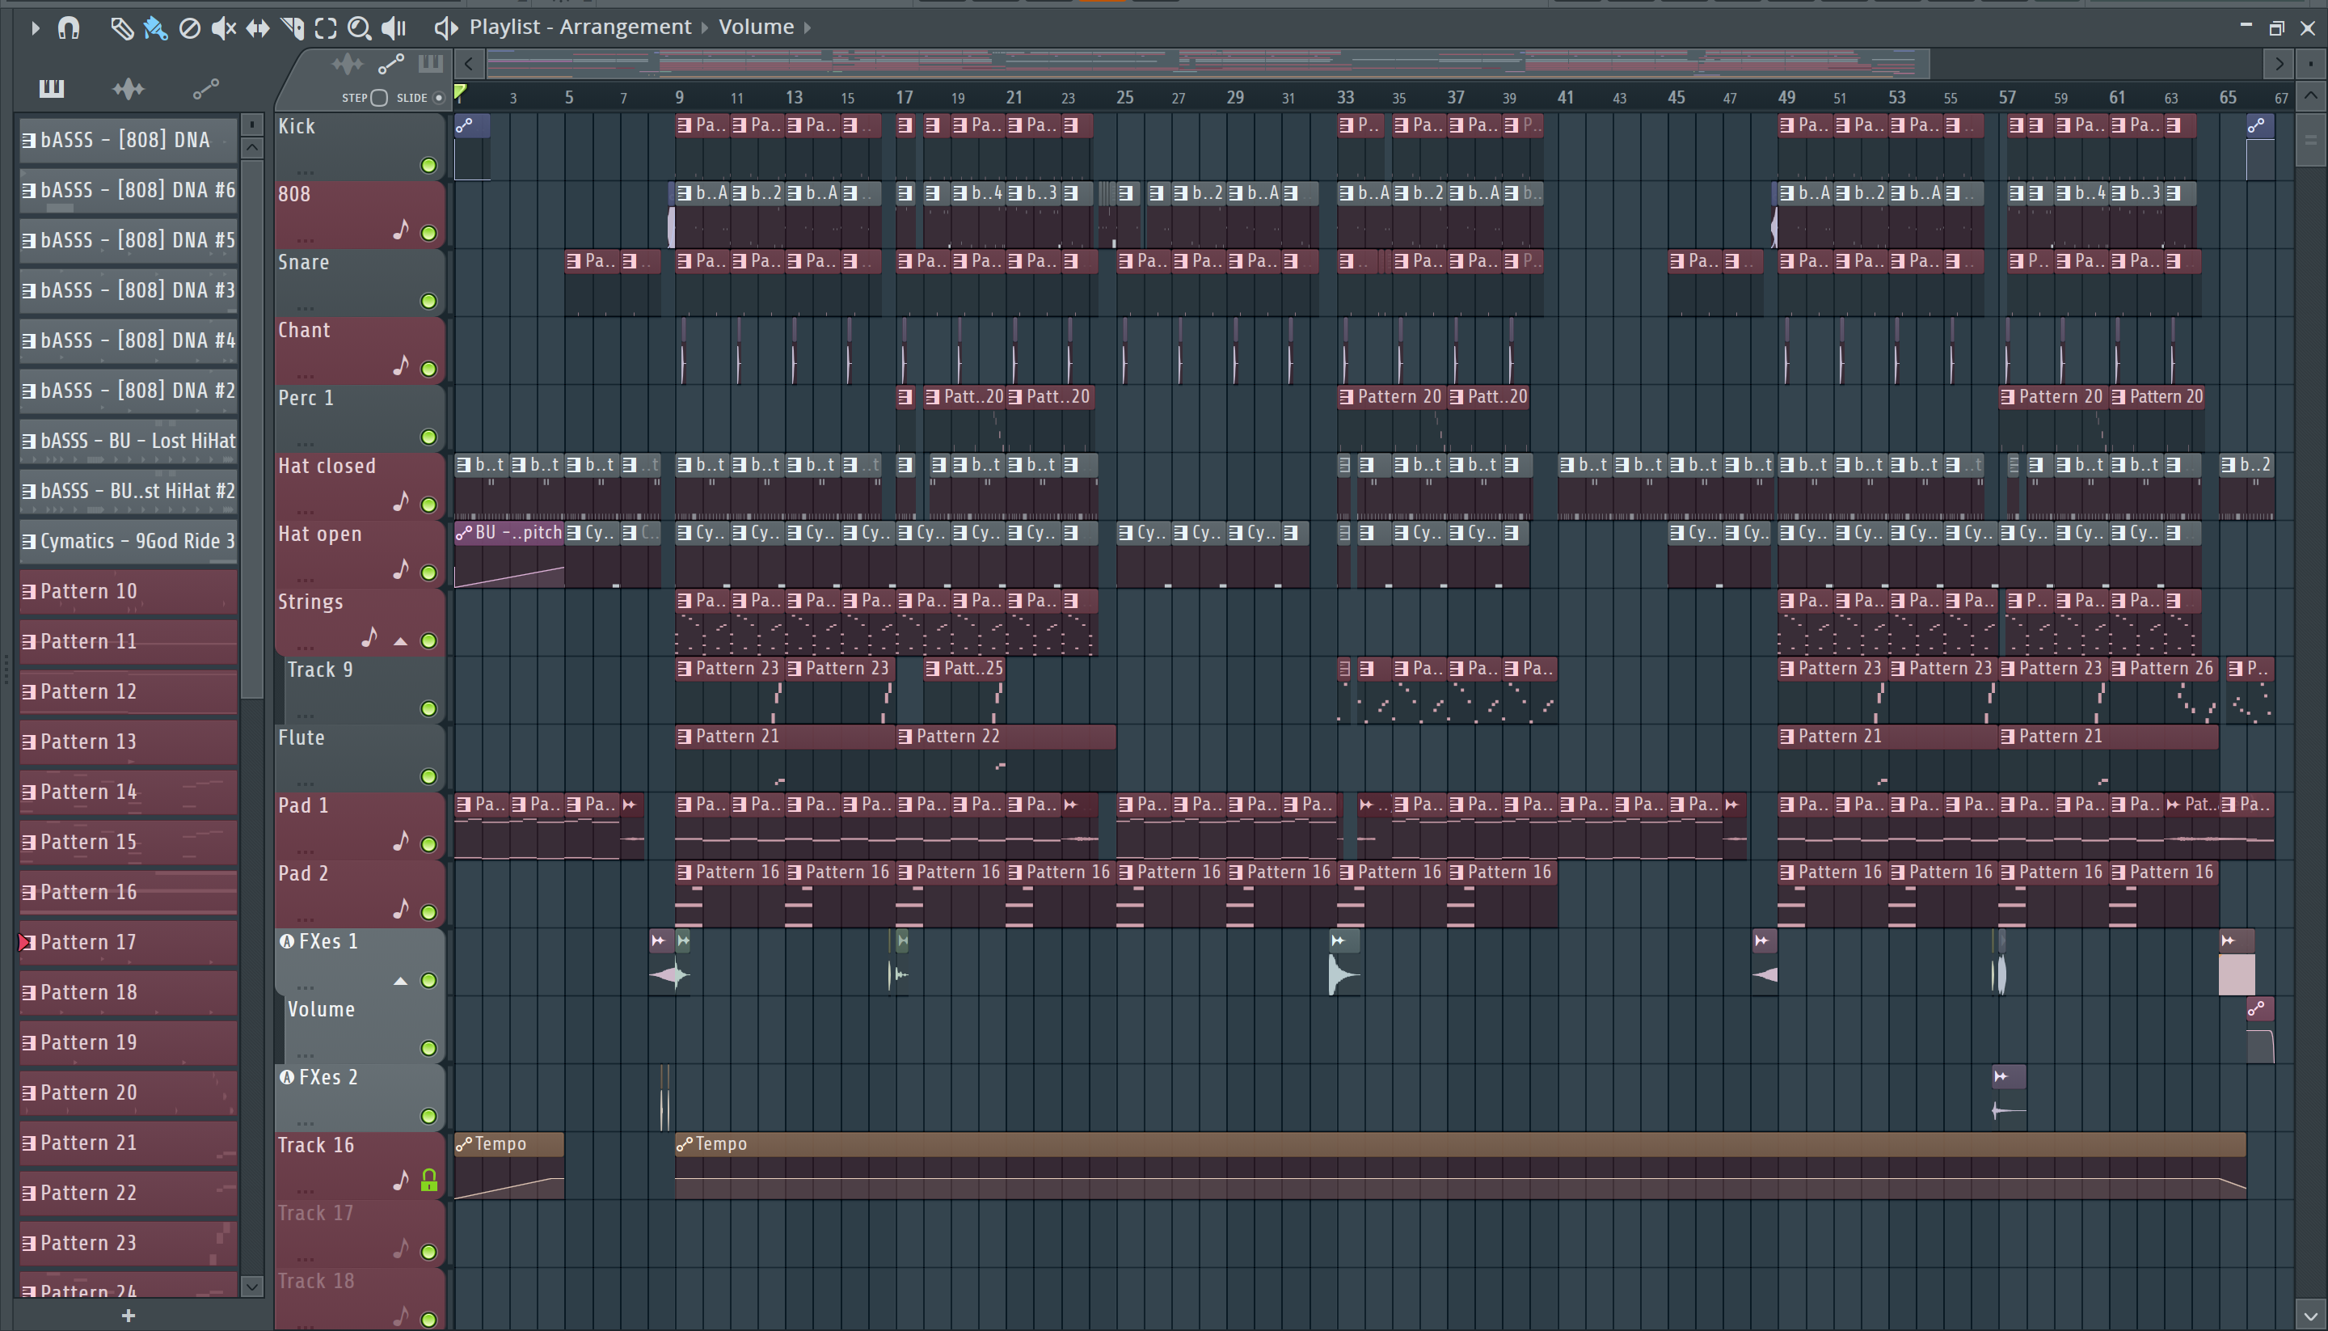Screen dimensions: 2328x1331
Task: Toggle the snap magnet icon
Action: coord(69,27)
